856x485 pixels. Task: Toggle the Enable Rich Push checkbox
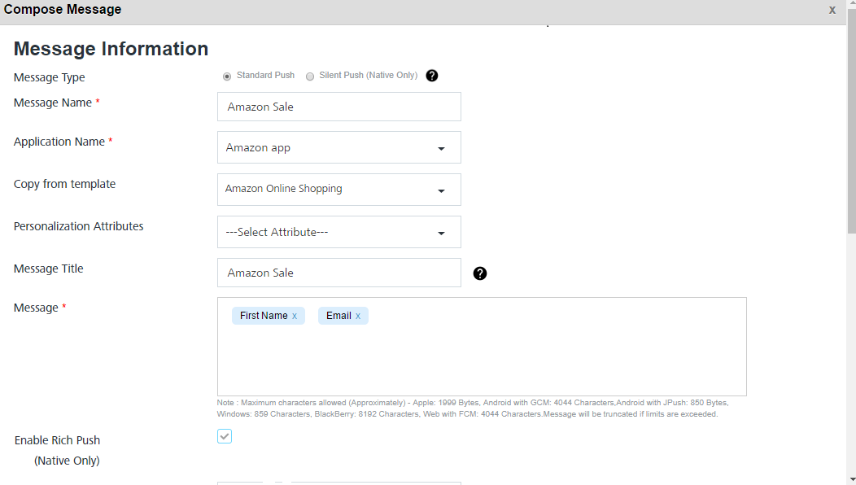click(x=225, y=436)
